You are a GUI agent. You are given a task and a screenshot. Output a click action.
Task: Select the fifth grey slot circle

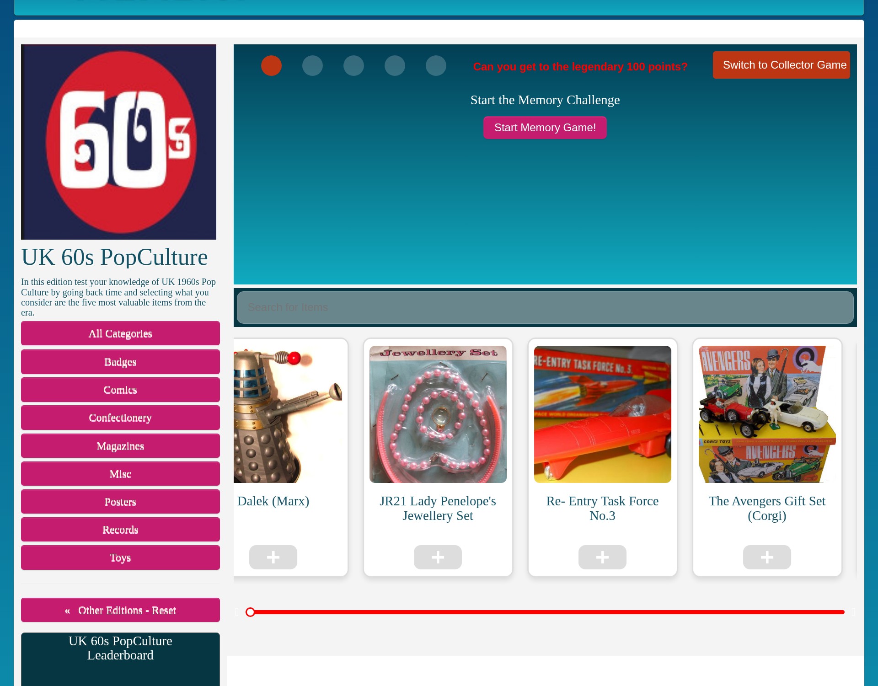436,65
